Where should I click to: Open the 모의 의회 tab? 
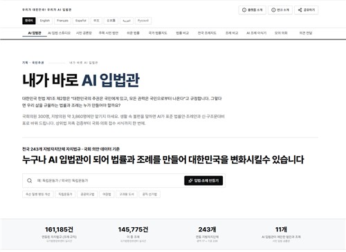(281, 33)
